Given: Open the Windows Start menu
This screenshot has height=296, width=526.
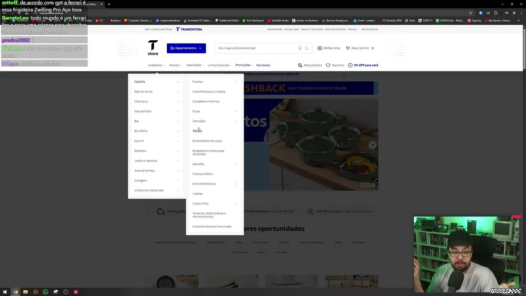Looking at the screenshot, I should click(x=5, y=292).
